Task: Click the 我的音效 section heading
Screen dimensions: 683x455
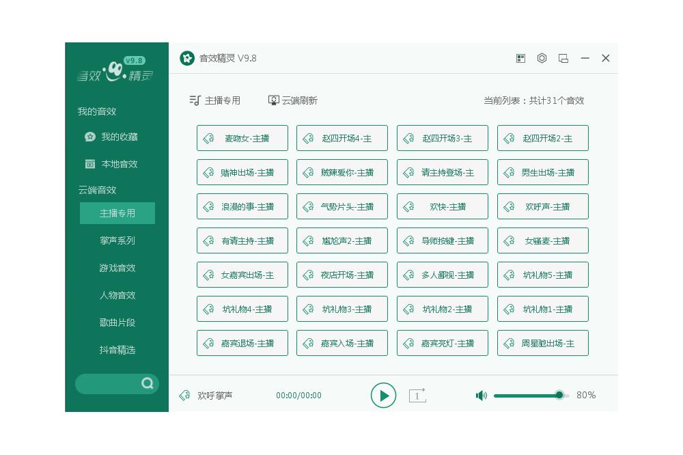Action: [97, 111]
